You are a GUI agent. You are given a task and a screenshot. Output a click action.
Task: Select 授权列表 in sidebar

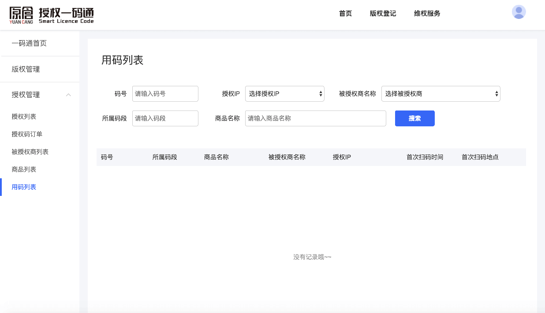pyautogui.click(x=24, y=117)
